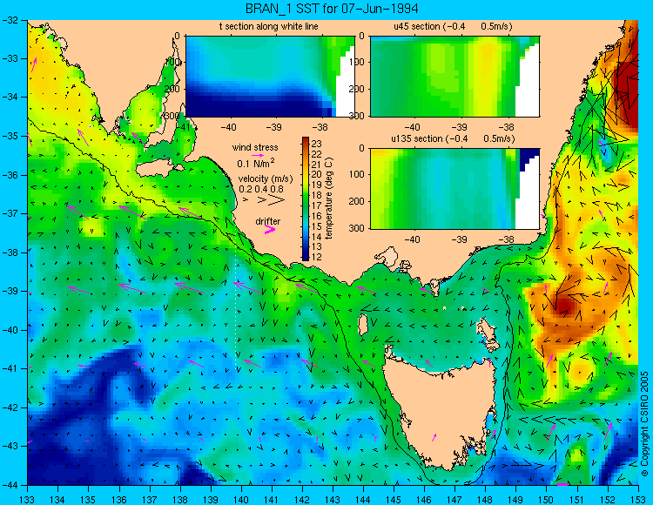Viewport: 653px width, 505px height.
Task: Select the color bar tick label "15"
Action: [317, 226]
